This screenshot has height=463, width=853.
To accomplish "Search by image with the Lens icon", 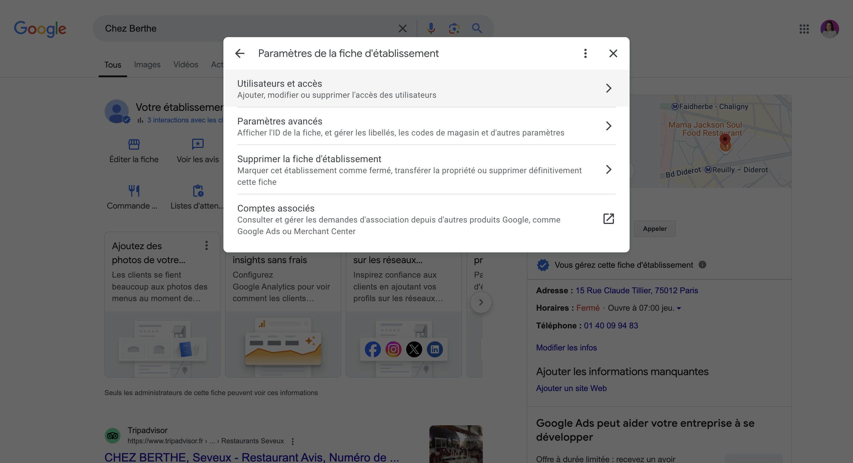I will click(x=454, y=28).
